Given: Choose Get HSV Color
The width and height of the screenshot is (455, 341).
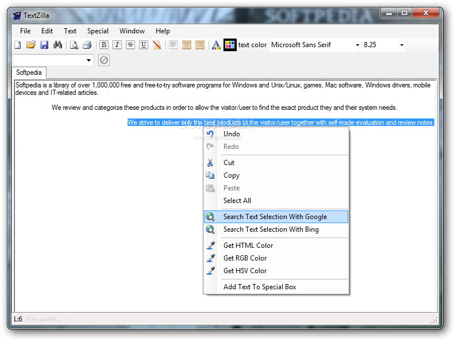Looking at the screenshot, I should click(x=276, y=271).
